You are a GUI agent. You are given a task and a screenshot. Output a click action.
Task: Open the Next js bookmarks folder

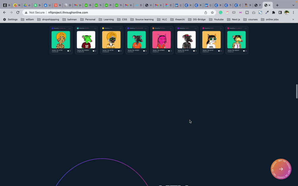coord(234,19)
